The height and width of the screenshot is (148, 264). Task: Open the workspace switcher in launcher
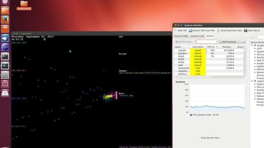(5, 84)
